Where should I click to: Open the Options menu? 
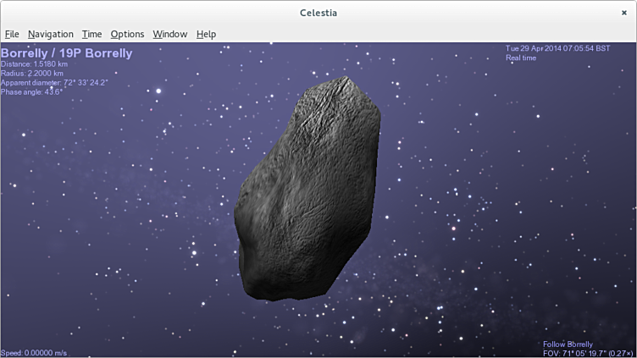point(127,34)
